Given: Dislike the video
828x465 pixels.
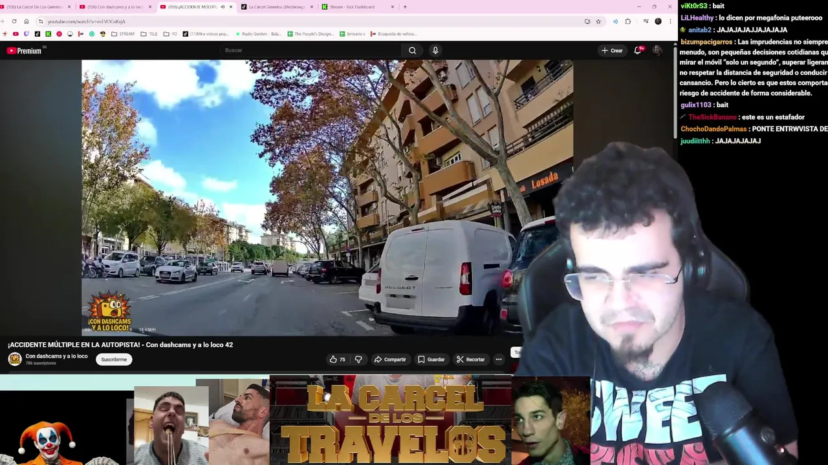Looking at the screenshot, I should 358,360.
